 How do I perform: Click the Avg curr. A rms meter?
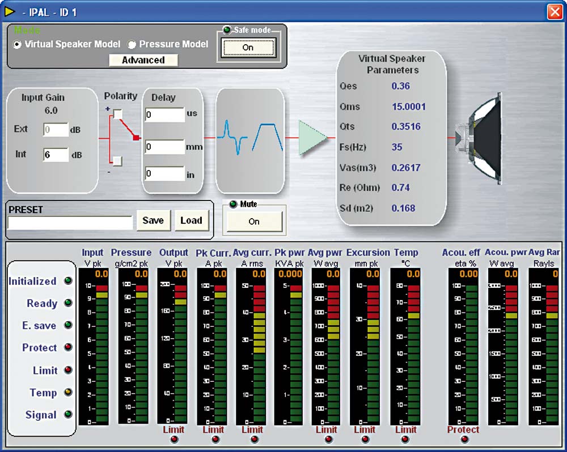[x=251, y=346]
